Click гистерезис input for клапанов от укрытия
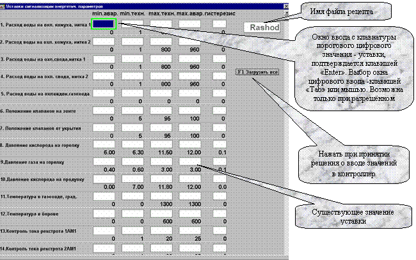 (x=220, y=128)
